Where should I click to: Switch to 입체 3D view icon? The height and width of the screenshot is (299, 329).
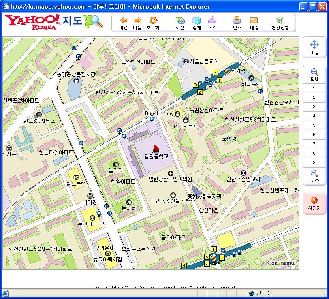click(197, 21)
